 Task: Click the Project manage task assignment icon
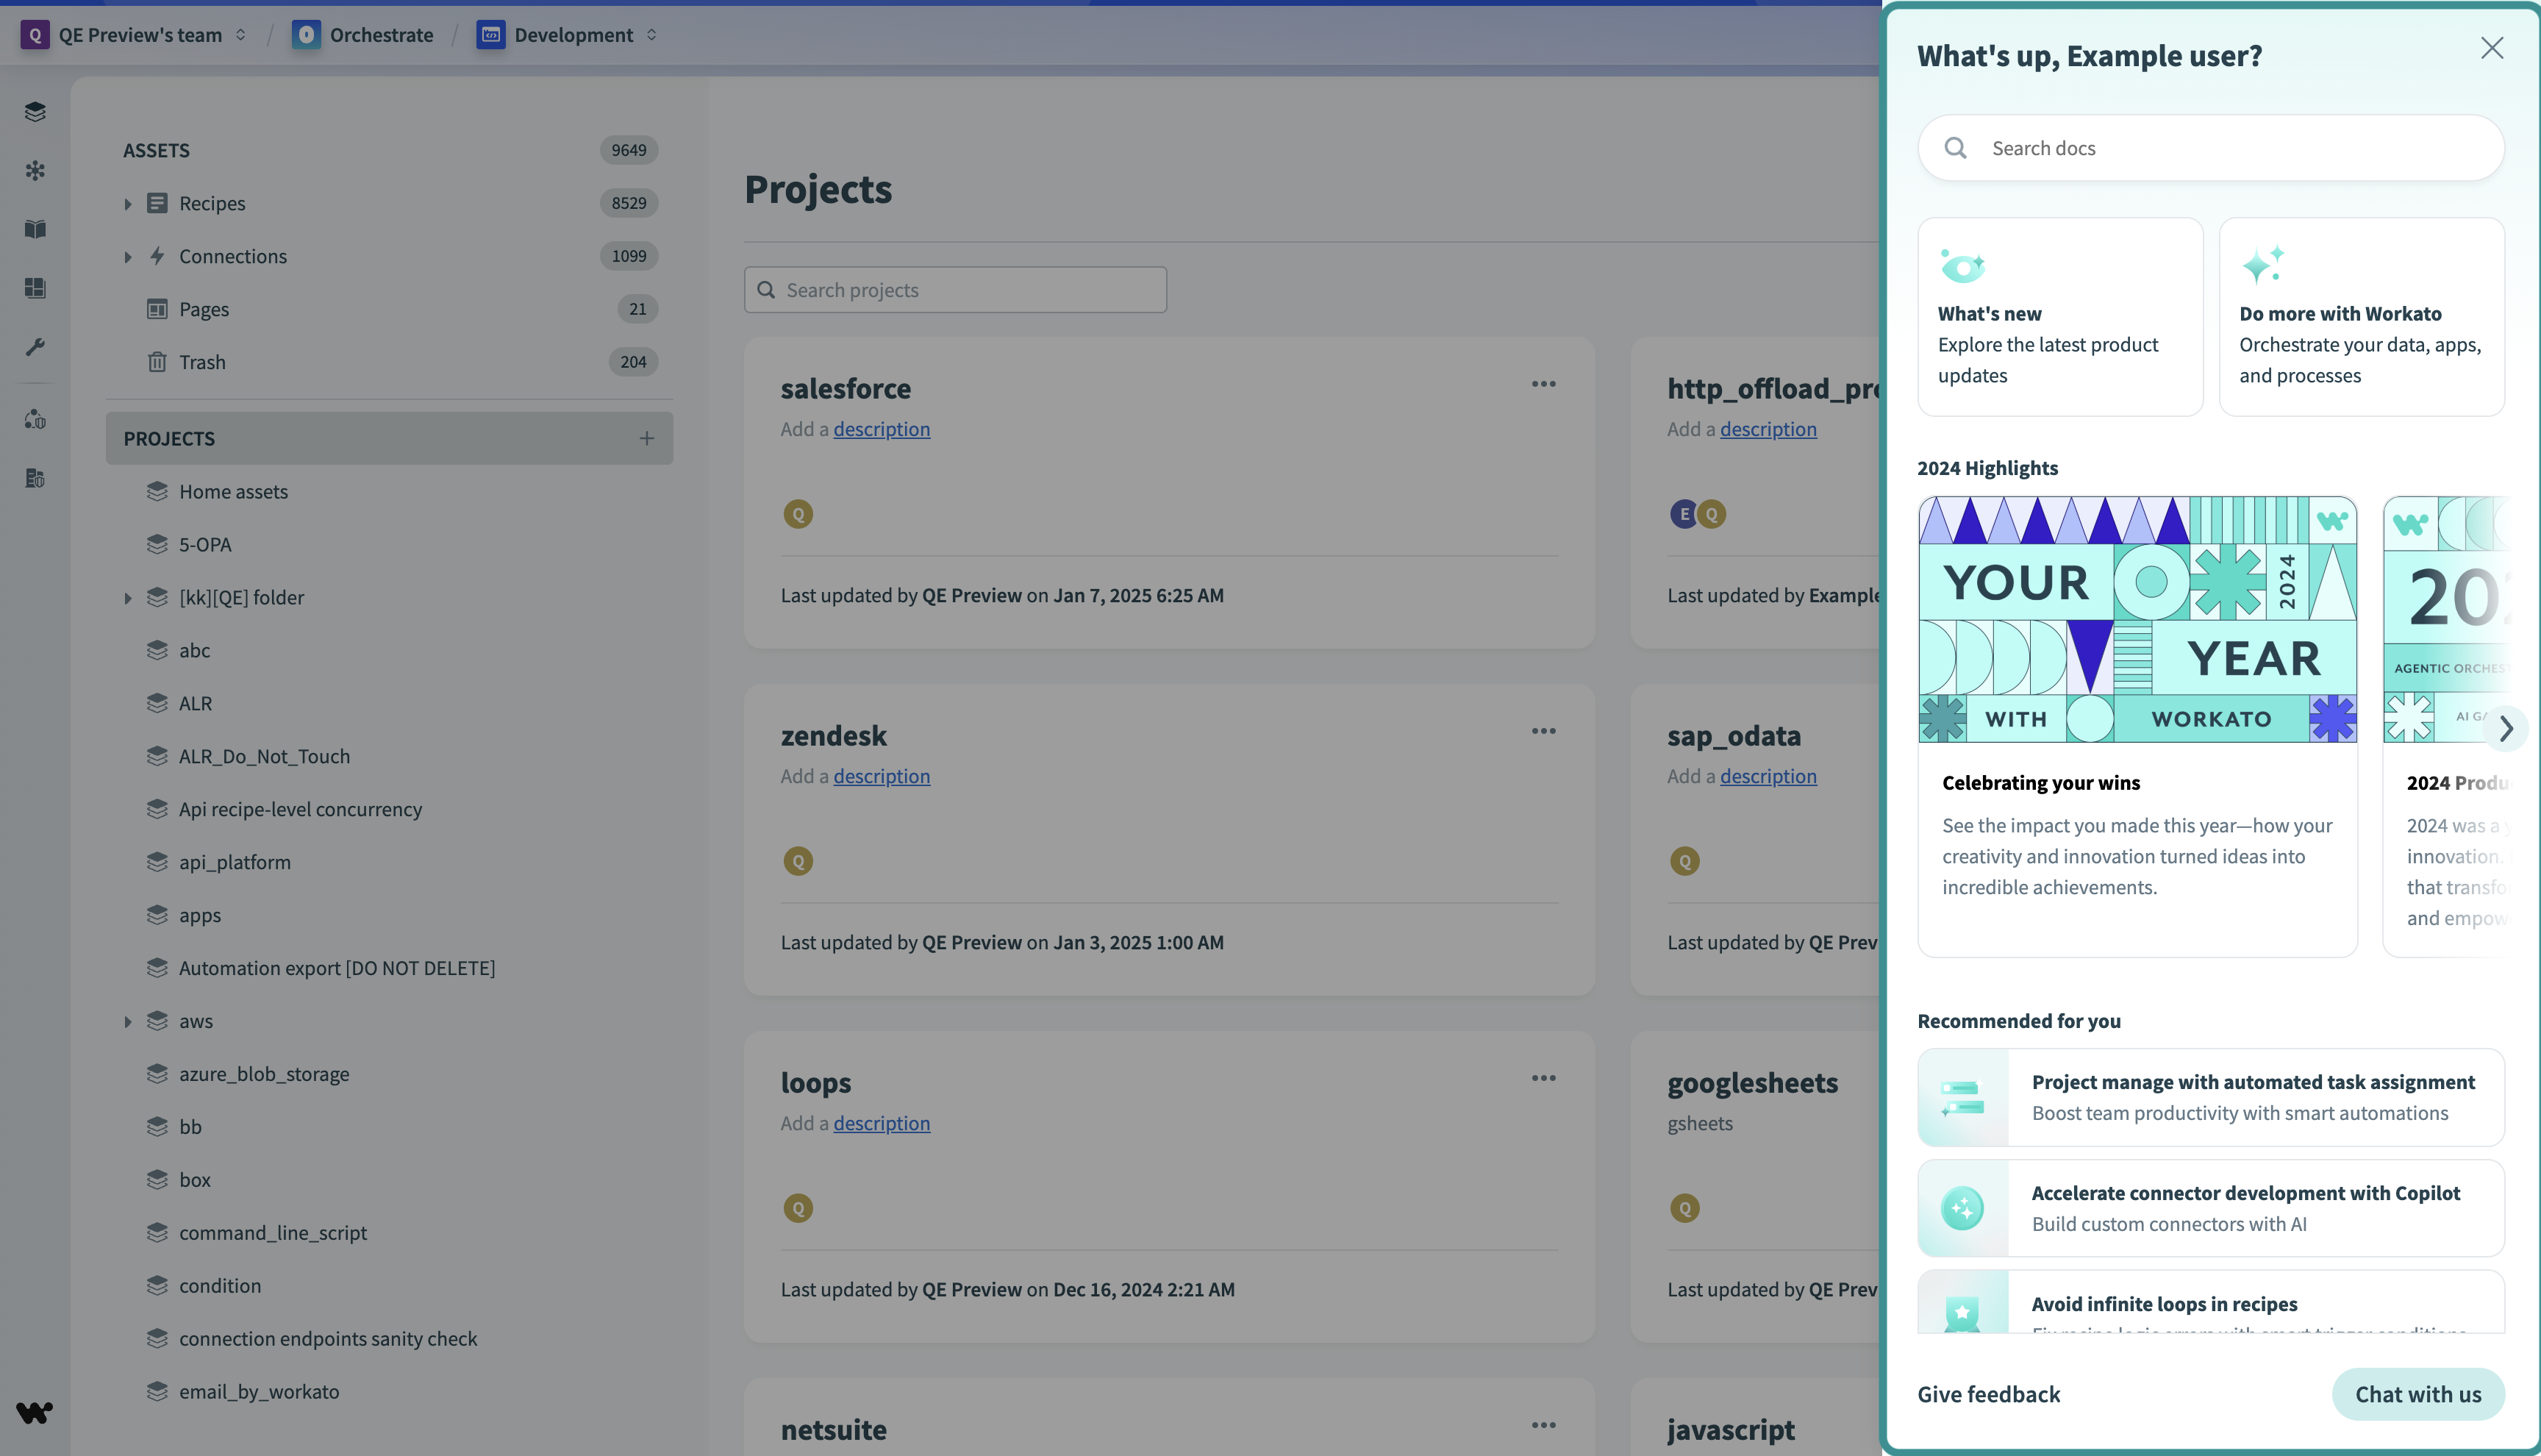(1962, 1097)
